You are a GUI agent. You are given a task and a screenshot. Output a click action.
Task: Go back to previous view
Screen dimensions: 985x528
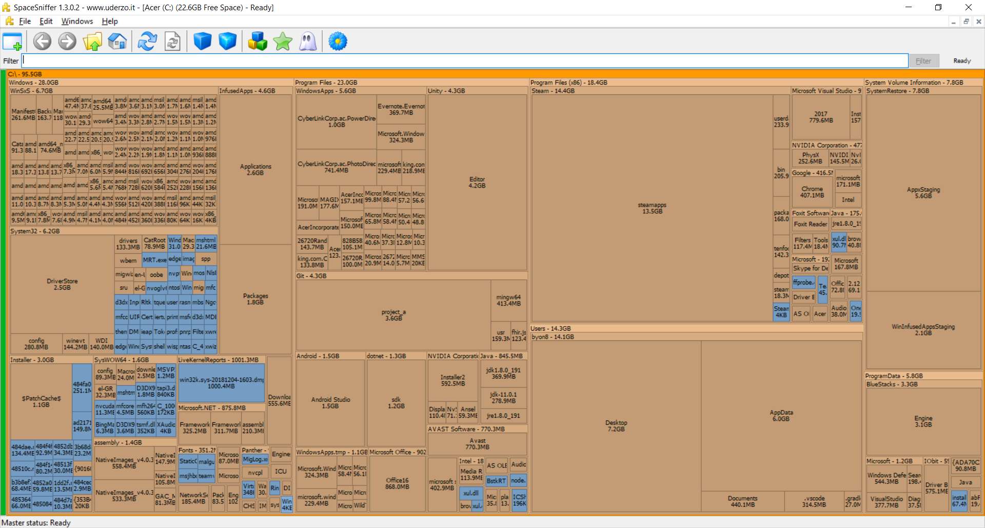(x=43, y=41)
